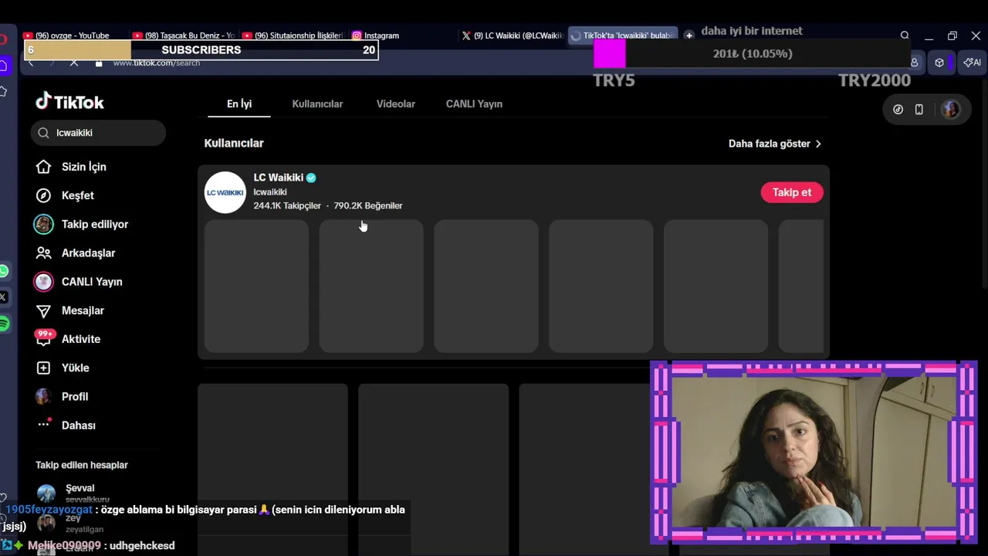Open Profil page
The width and height of the screenshot is (988, 556).
click(x=74, y=396)
